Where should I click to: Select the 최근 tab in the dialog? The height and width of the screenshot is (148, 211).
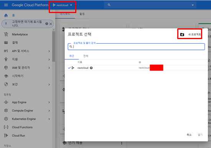tap(72, 56)
